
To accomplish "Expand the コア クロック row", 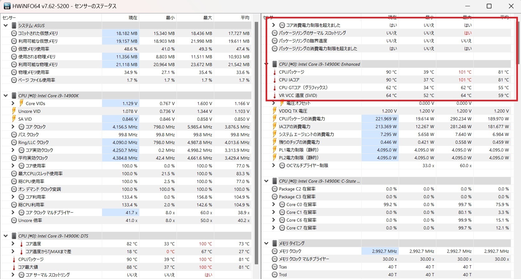I will point(13,127).
